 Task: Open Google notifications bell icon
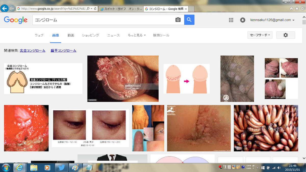(243, 20)
